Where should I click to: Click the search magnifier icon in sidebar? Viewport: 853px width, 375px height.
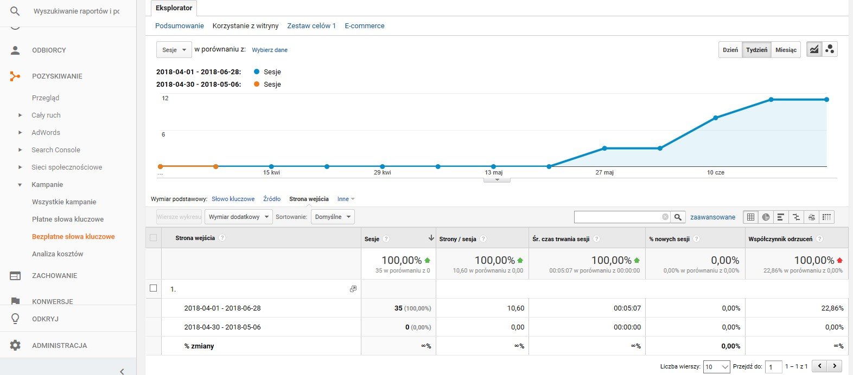[15, 11]
